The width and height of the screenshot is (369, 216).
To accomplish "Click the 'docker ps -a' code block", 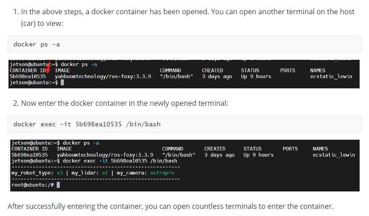I will (184, 44).
